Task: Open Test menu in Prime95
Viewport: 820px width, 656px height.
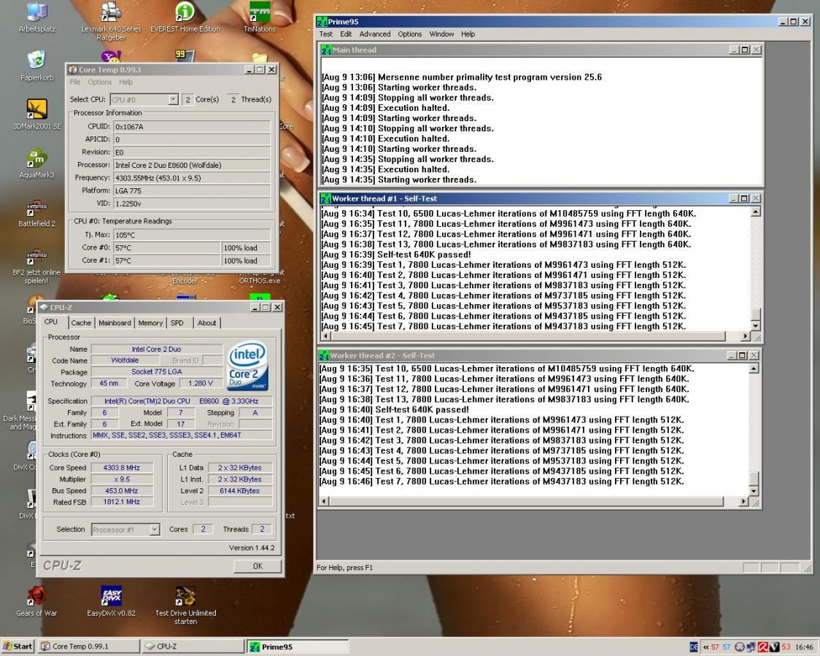Action: 326,34
